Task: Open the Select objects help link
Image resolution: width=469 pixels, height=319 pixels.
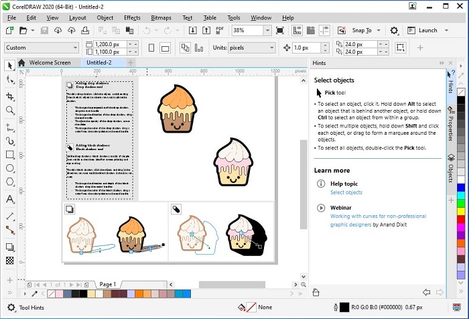Action: coord(346,192)
